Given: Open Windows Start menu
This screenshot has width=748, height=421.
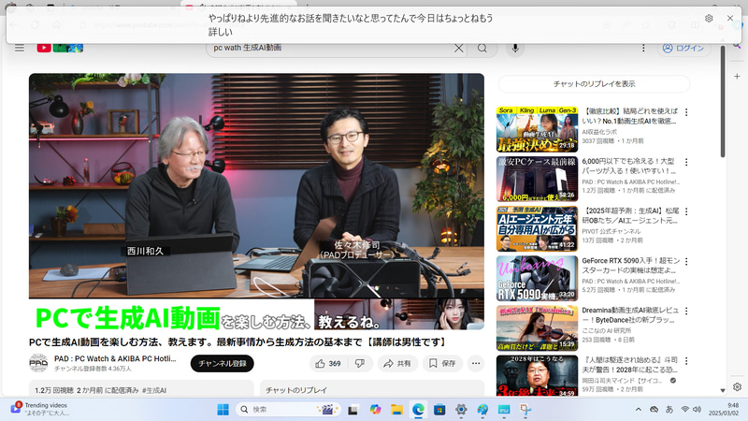Looking at the screenshot, I should coord(223,410).
